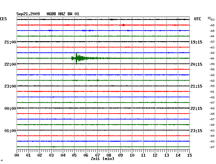Click the 07 minute tick label on the x-axis
The width and height of the screenshot is (216, 164).
pos(97,155)
